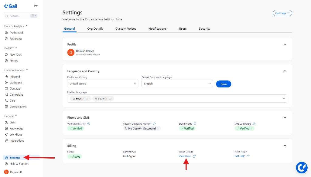
Task: Collapse the Billing section
Action: [285, 146]
